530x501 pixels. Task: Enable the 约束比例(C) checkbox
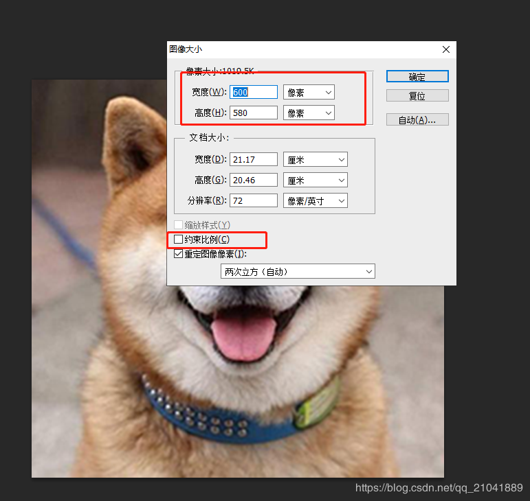[x=178, y=240]
